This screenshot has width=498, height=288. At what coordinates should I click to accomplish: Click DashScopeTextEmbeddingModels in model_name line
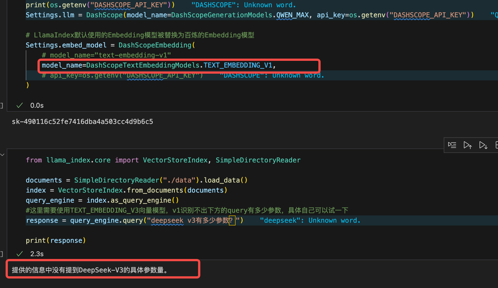(x=143, y=65)
